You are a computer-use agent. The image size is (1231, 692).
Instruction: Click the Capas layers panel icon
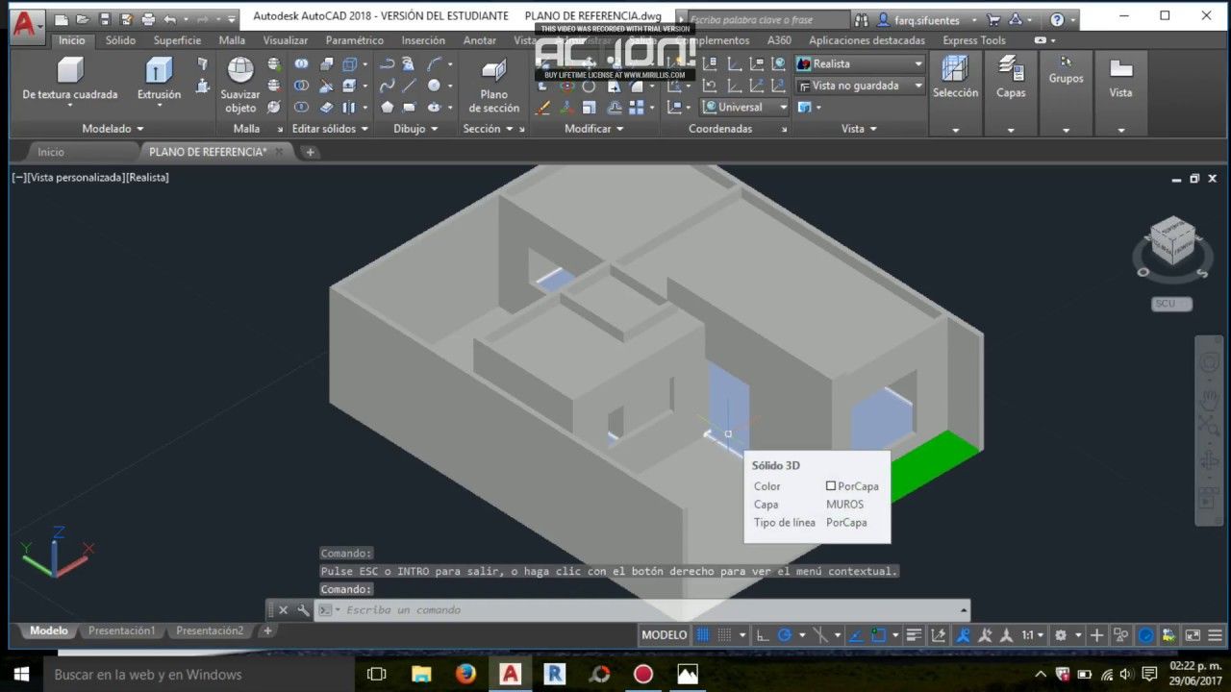1010,69
